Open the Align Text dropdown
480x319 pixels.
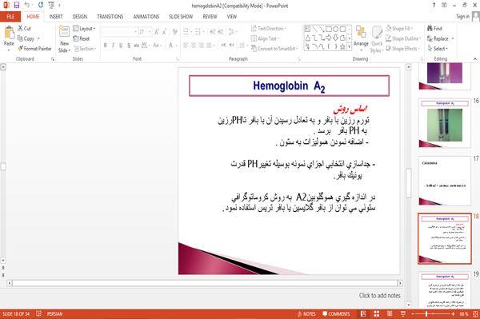(265, 38)
